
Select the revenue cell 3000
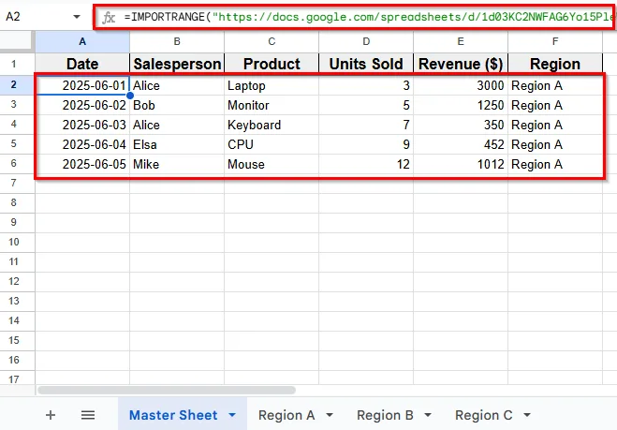pyautogui.click(x=461, y=85)
